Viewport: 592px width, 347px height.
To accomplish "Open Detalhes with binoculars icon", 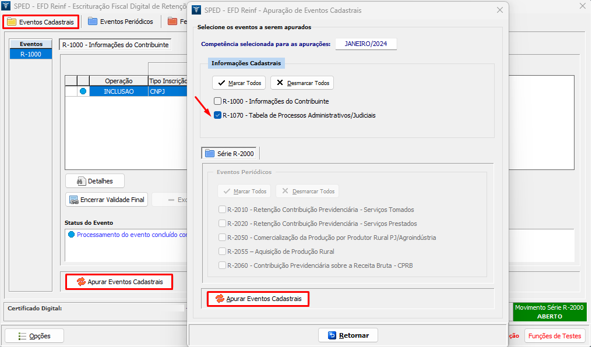I will click(x=95, y=181).
